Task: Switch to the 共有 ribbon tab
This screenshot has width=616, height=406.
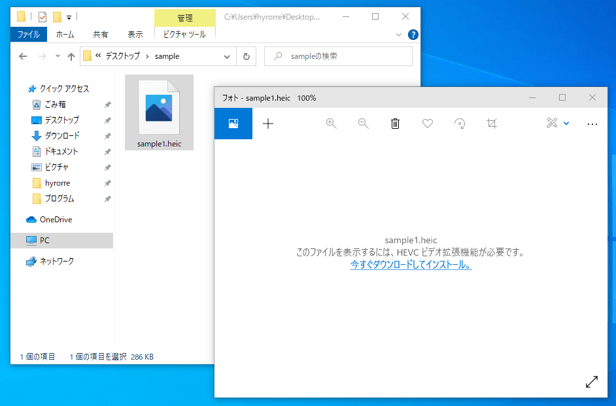Action: 100,35
